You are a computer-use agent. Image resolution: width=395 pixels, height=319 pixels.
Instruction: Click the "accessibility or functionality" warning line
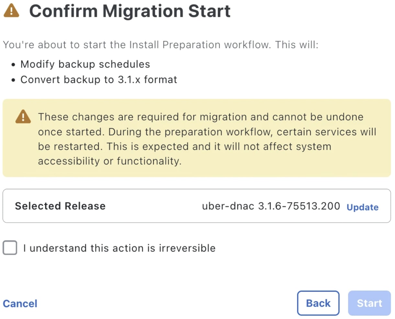tap(110, 161)
